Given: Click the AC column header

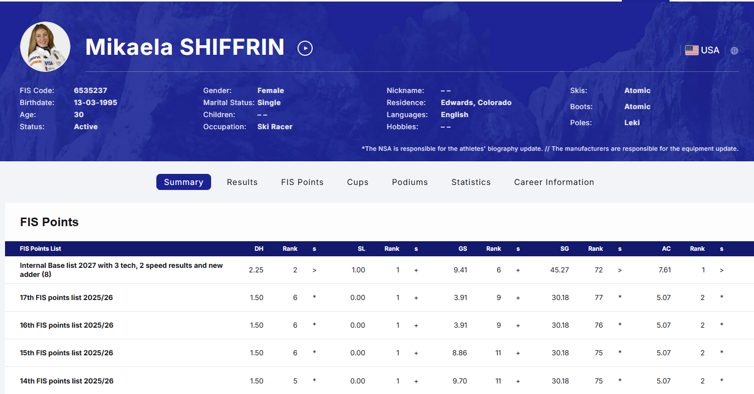Looking at the screenshot, I should pos(666,249).
